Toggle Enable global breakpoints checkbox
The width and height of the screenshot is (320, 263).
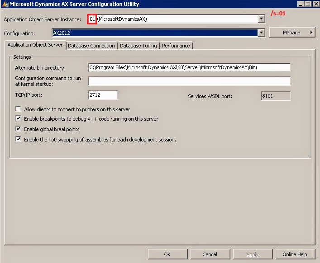tap(19, 129)
